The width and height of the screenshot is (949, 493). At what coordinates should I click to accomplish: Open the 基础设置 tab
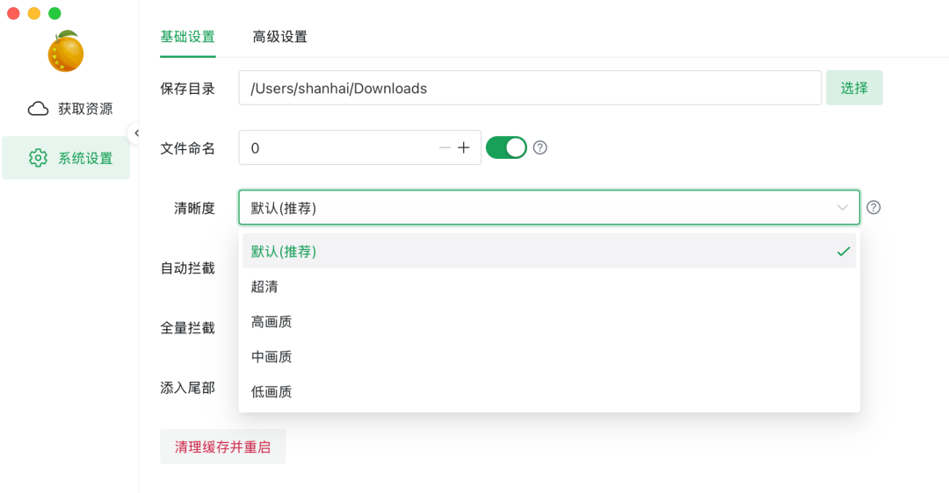click(187, 37)
